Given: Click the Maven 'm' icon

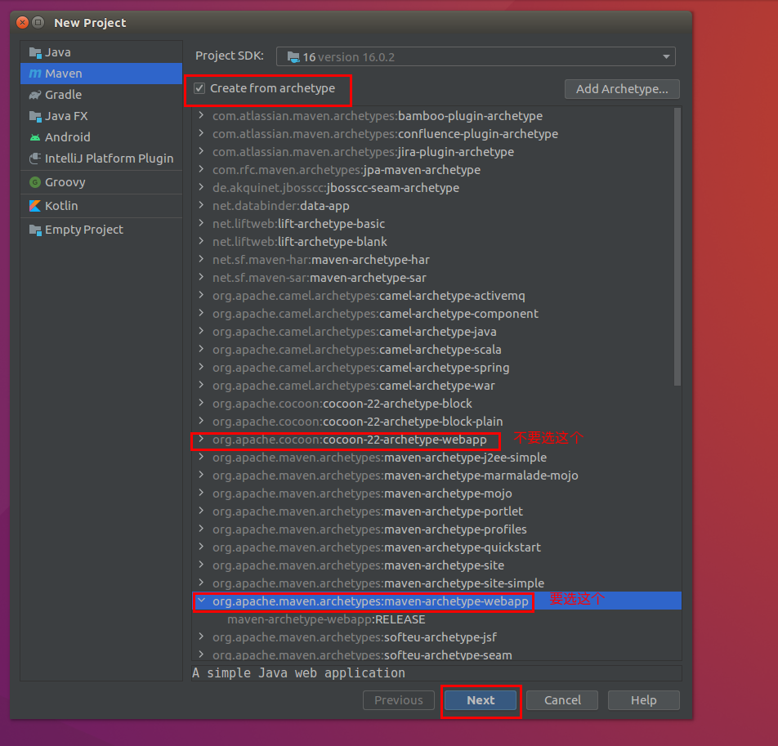Looking at the screenshot, I should [x=34, y=74].
